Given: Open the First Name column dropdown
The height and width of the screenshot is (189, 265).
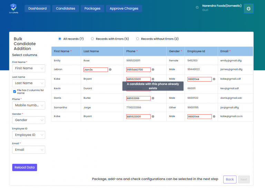Looking at the screenshot, I should (29, 68).
